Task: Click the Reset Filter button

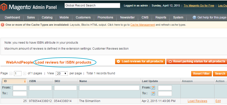Action: pyautogui.click(x=201, y=74)
